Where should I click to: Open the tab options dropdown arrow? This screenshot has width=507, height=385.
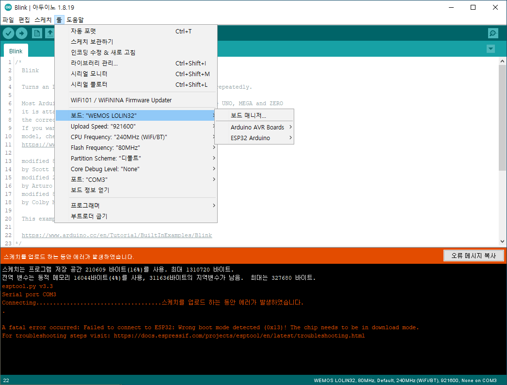[491, 49]
